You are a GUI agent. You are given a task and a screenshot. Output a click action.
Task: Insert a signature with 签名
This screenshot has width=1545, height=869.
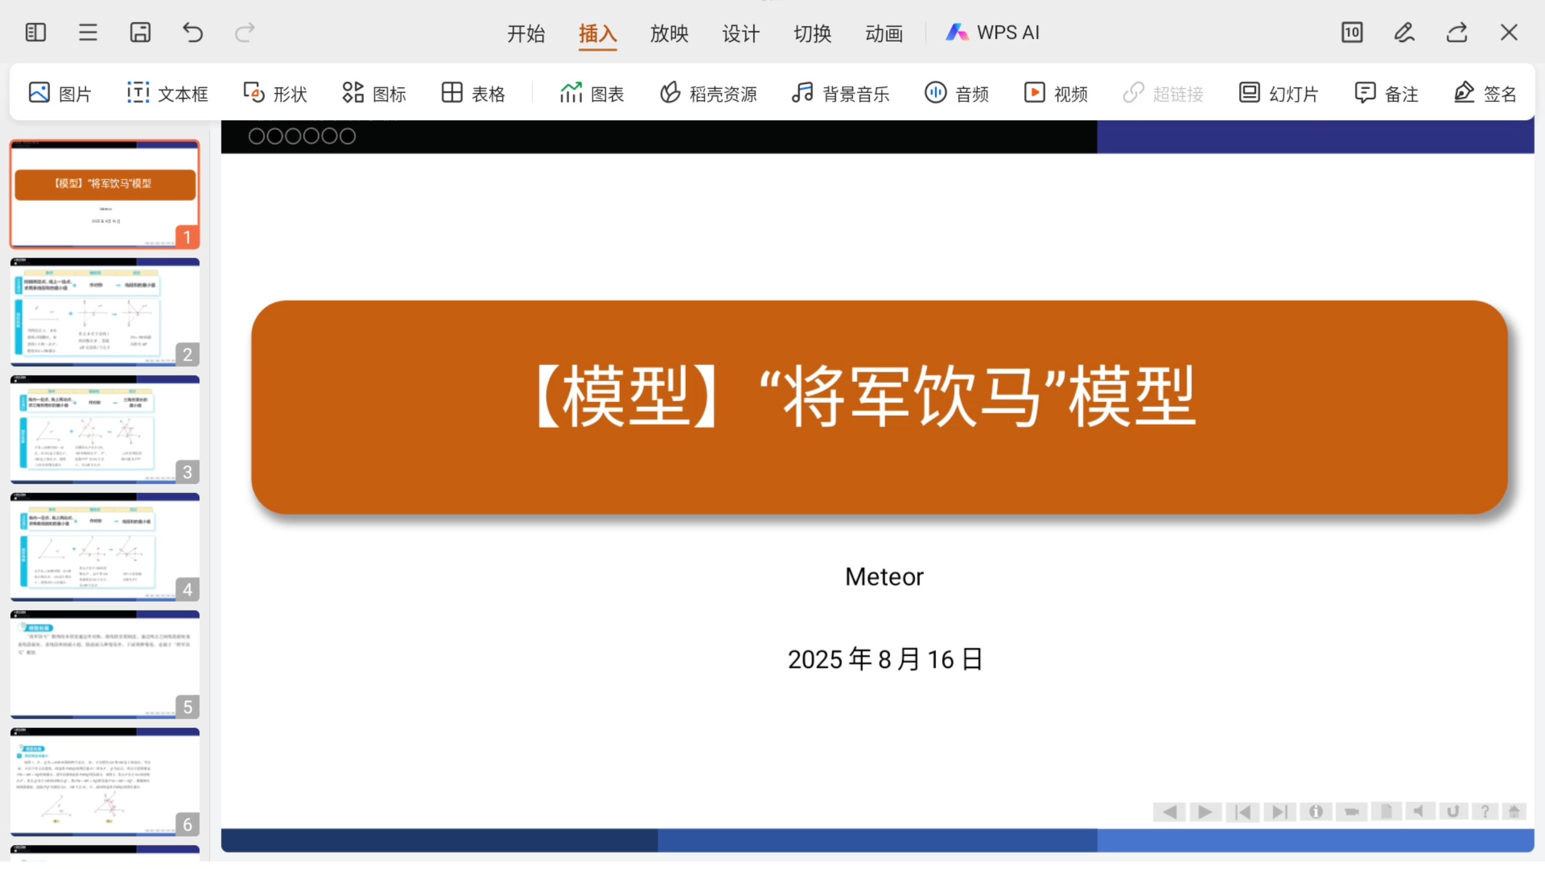click(x=1485, y=94)
